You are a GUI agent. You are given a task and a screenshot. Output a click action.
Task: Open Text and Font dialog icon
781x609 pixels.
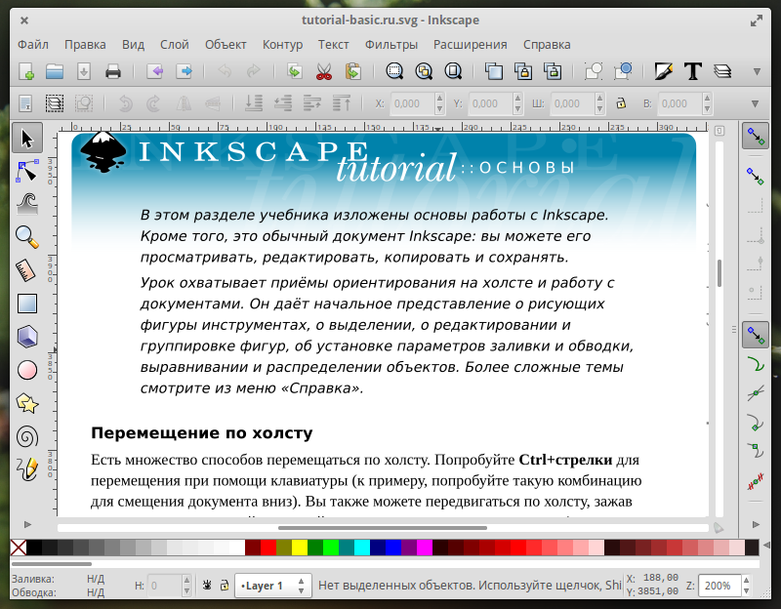[x=693, y=71]
